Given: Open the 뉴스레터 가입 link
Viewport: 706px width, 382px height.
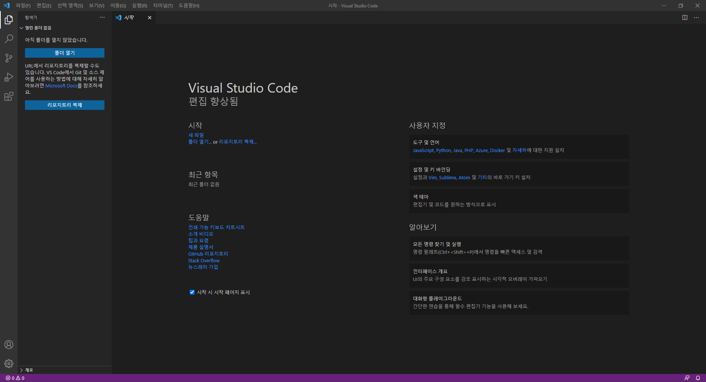Looking at the screenshot, I should (x=203, y=267).
